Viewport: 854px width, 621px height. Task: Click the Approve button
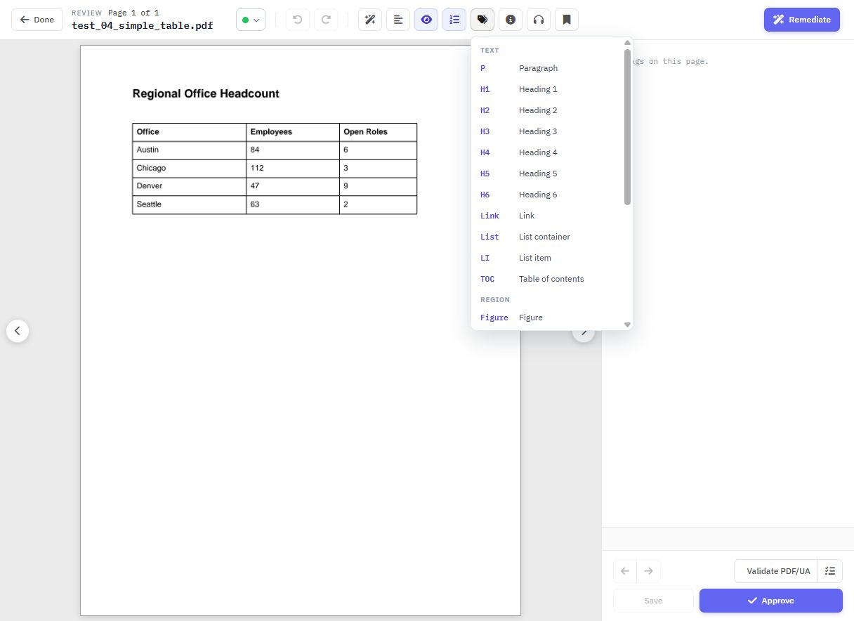[x=770, y=601]
